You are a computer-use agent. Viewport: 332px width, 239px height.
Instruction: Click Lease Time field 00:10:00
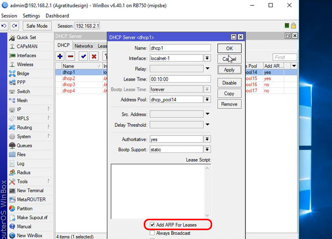180,79
